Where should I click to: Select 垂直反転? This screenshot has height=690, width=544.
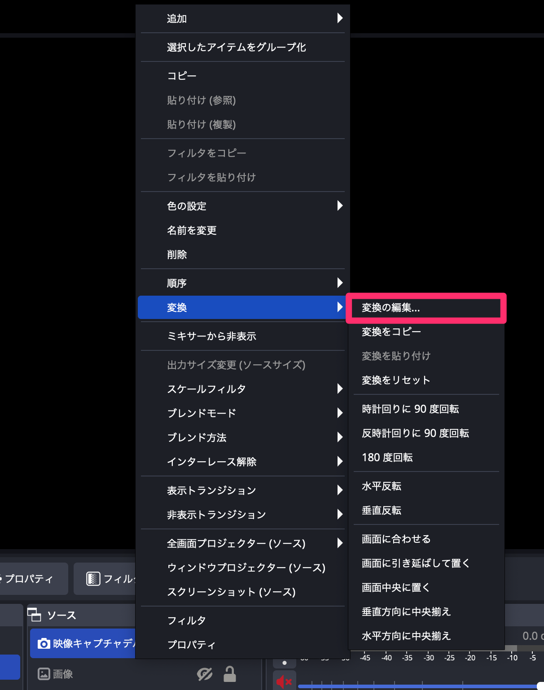pyautogui.click(x=426, y=510)
